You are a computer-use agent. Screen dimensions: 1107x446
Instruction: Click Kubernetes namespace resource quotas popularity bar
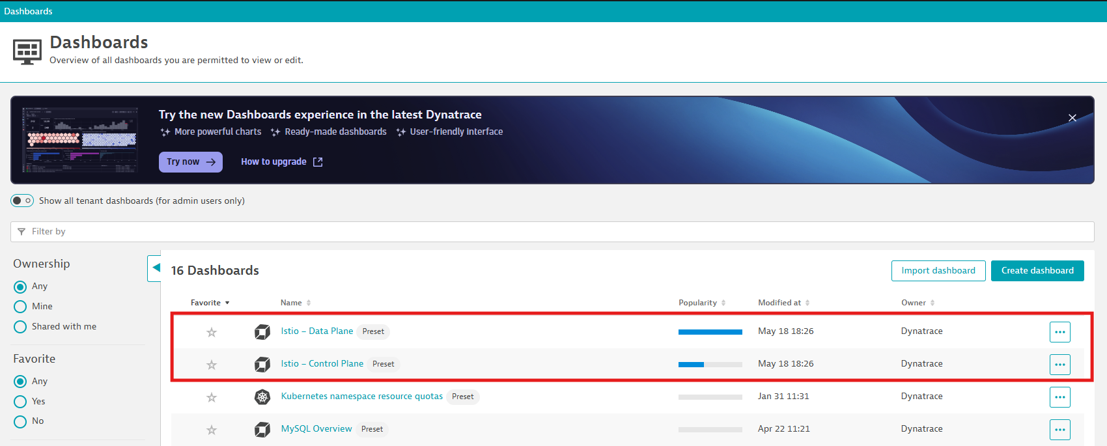(x=710, y=397)
